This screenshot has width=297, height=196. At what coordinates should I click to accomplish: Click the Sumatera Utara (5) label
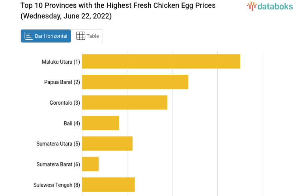pyautogui.click(x=58, y=144)
